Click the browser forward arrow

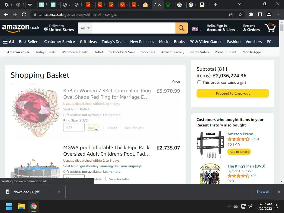tap(15, 14)
